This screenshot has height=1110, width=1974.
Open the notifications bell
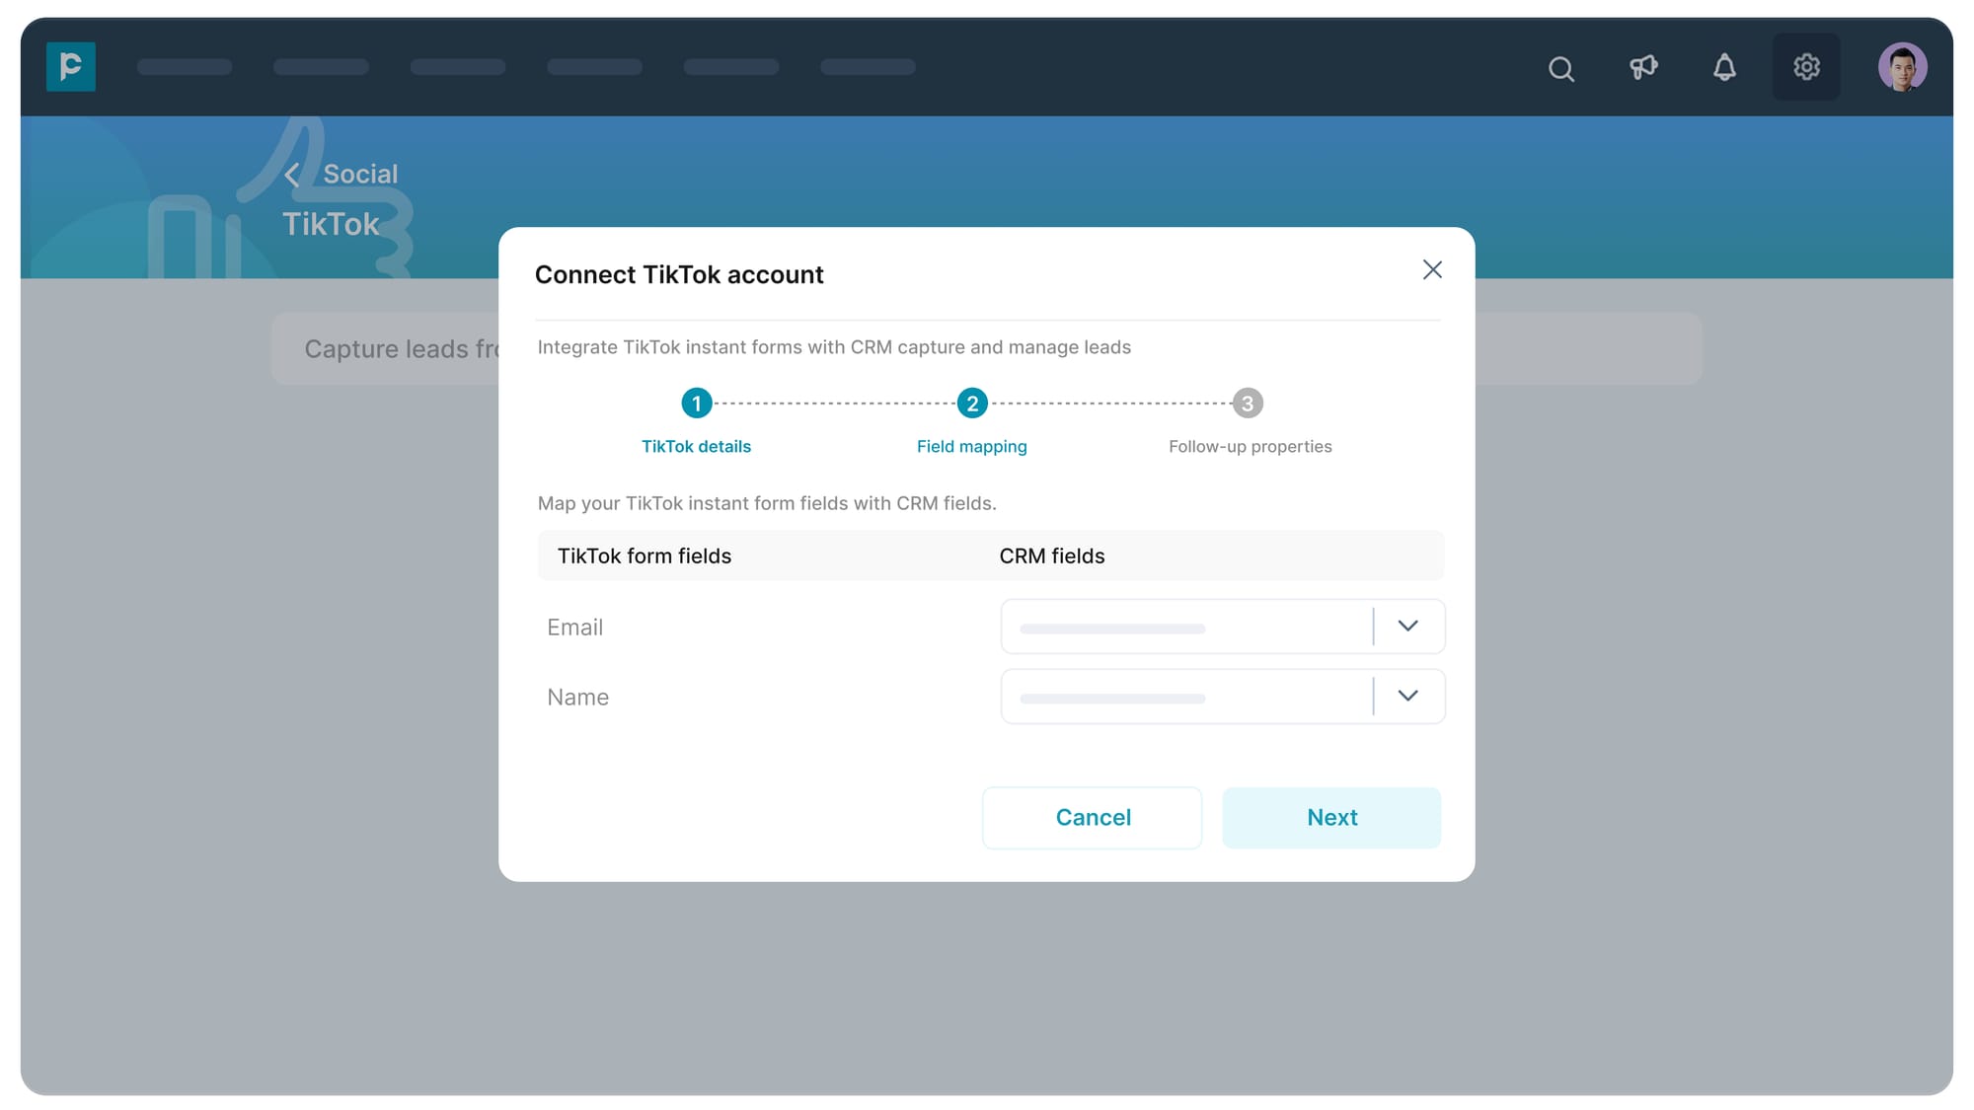click(x=1724, y=67)
